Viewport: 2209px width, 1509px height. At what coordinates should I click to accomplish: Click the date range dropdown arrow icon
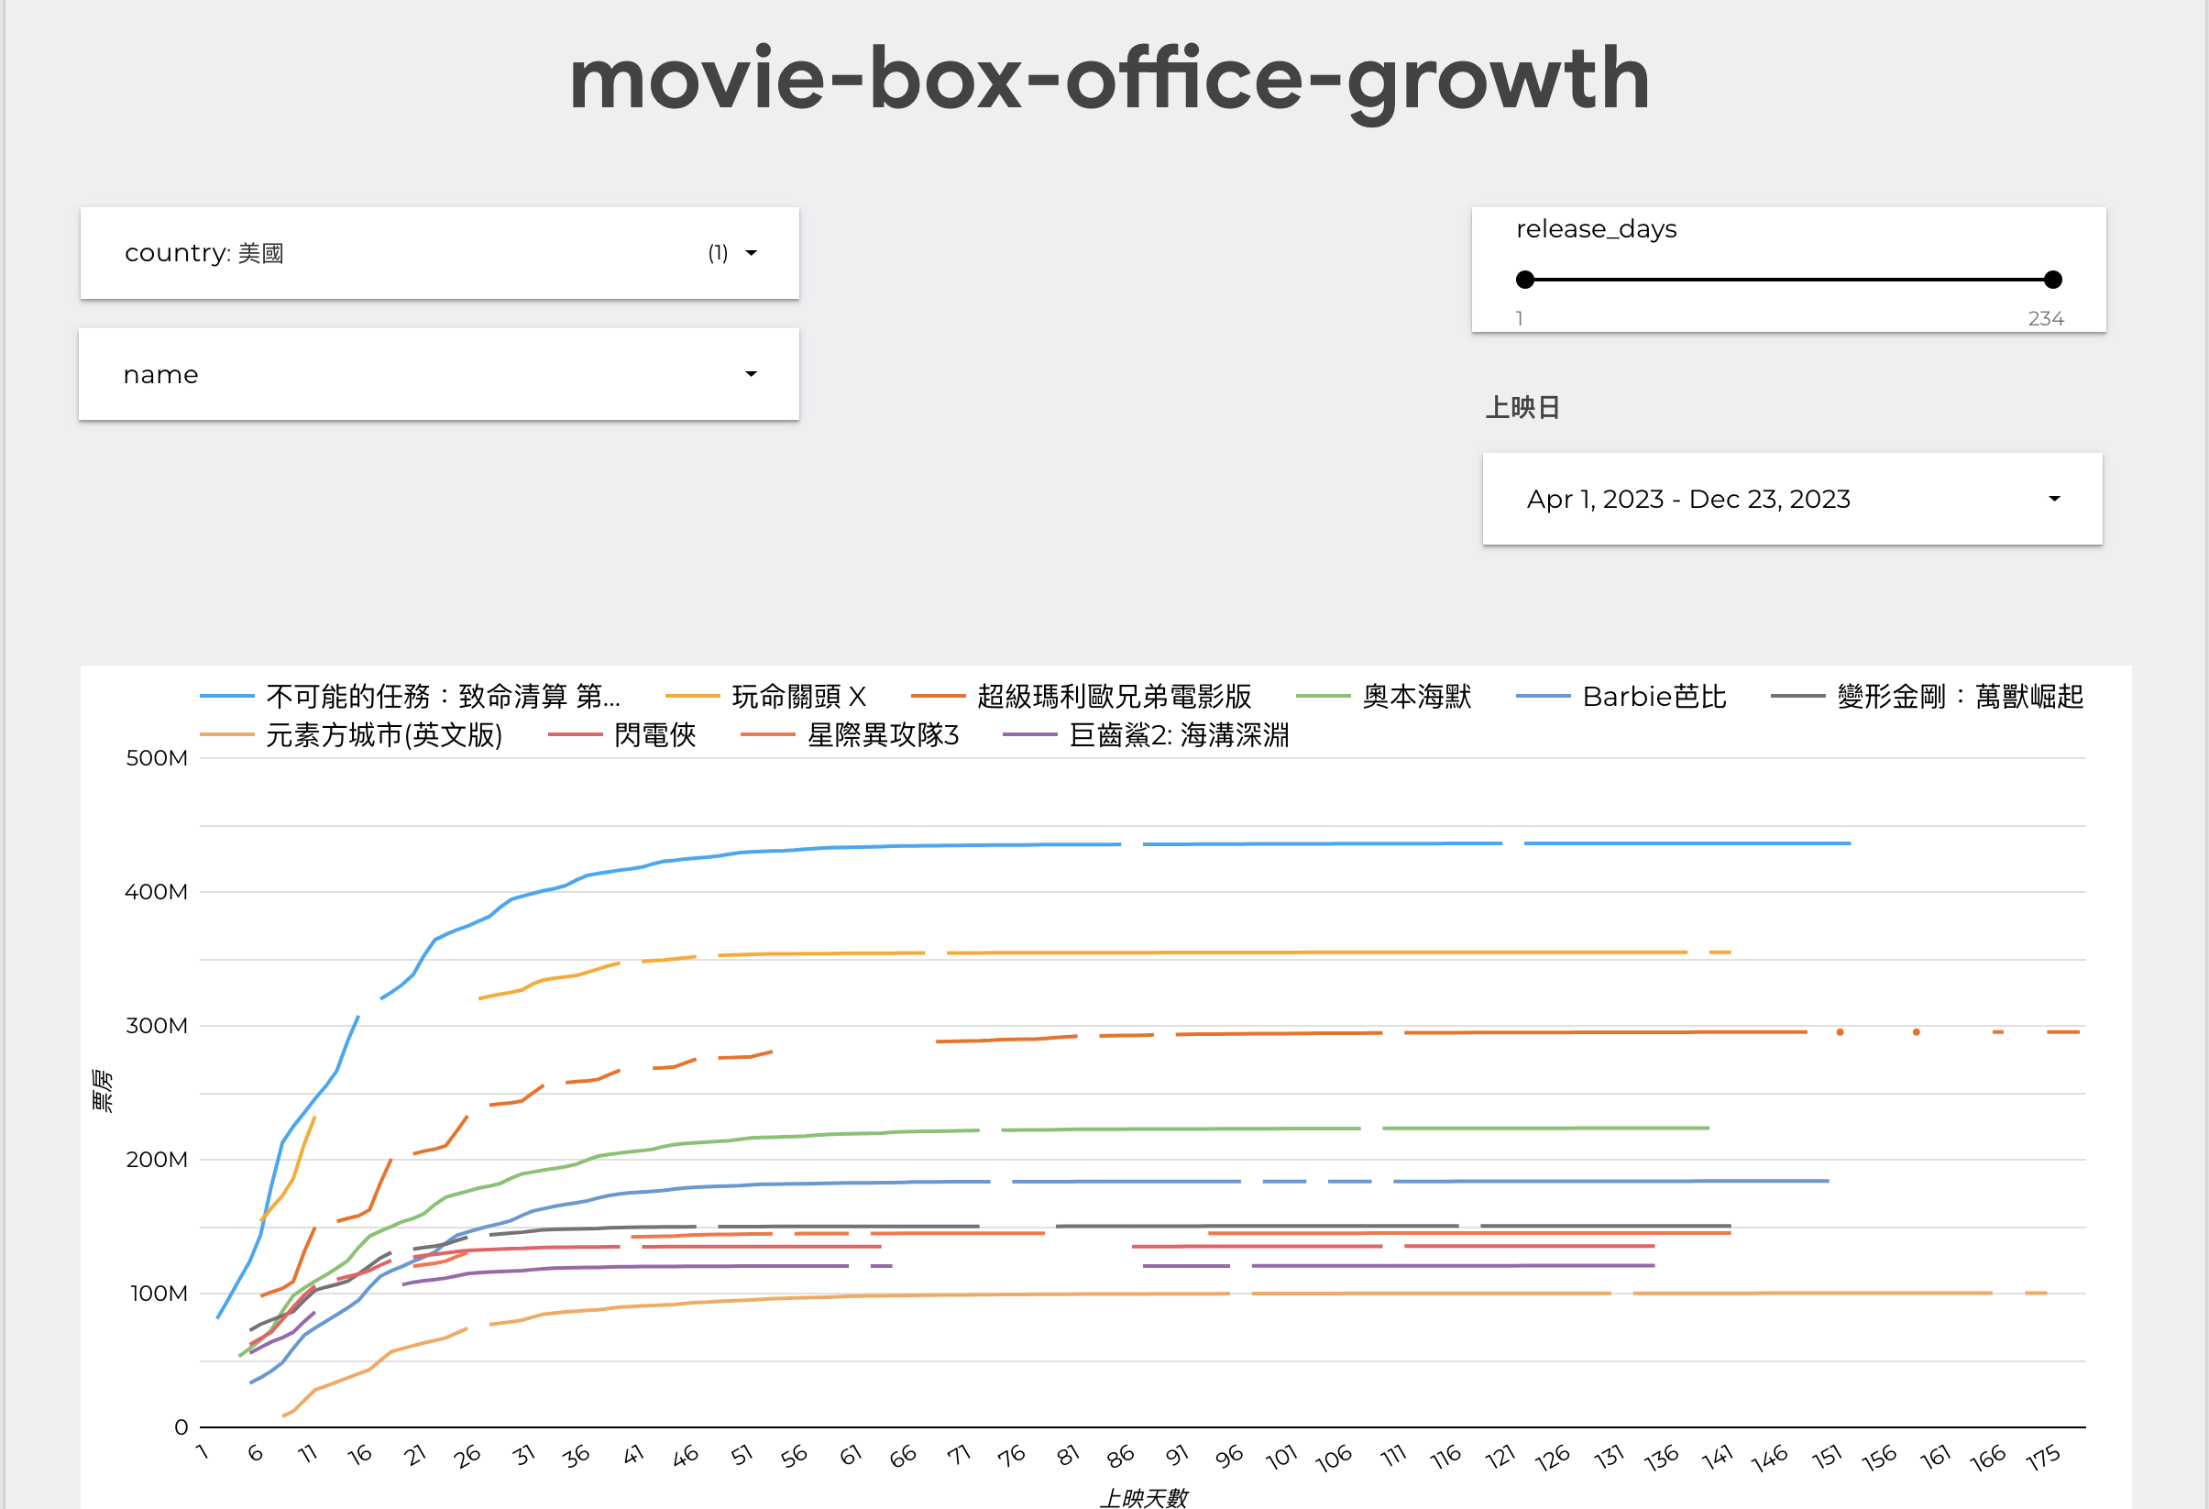(2053, 500)
